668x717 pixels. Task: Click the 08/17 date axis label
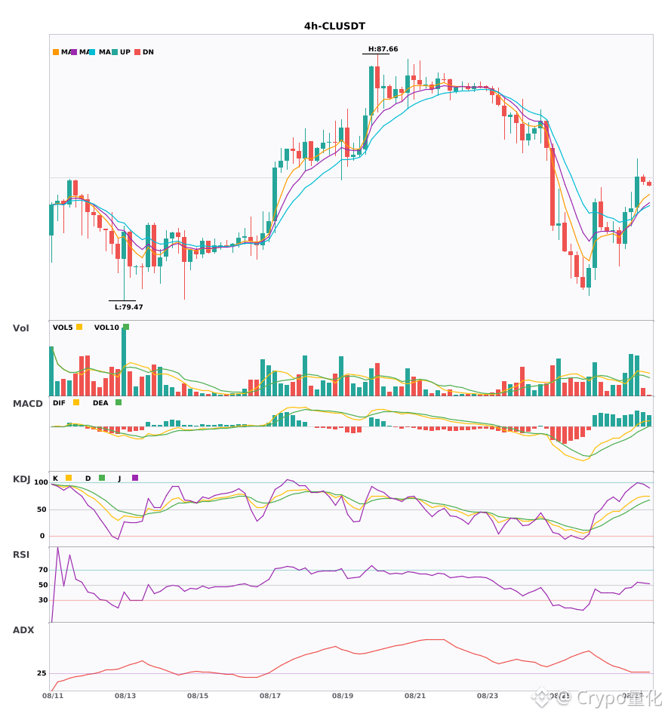pos(270,696)
